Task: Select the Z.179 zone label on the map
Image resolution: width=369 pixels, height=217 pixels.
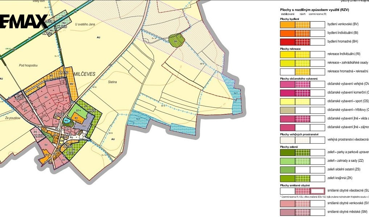Action: point(39,136)
